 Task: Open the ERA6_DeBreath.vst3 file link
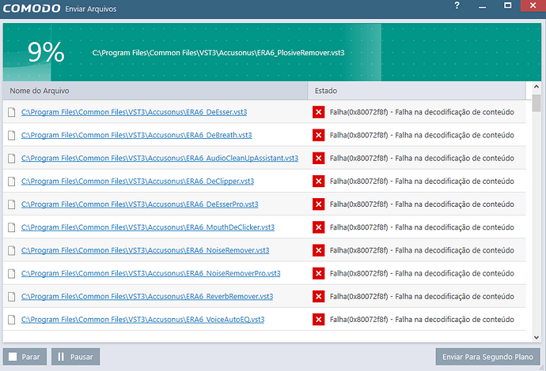tap(136, 135)
